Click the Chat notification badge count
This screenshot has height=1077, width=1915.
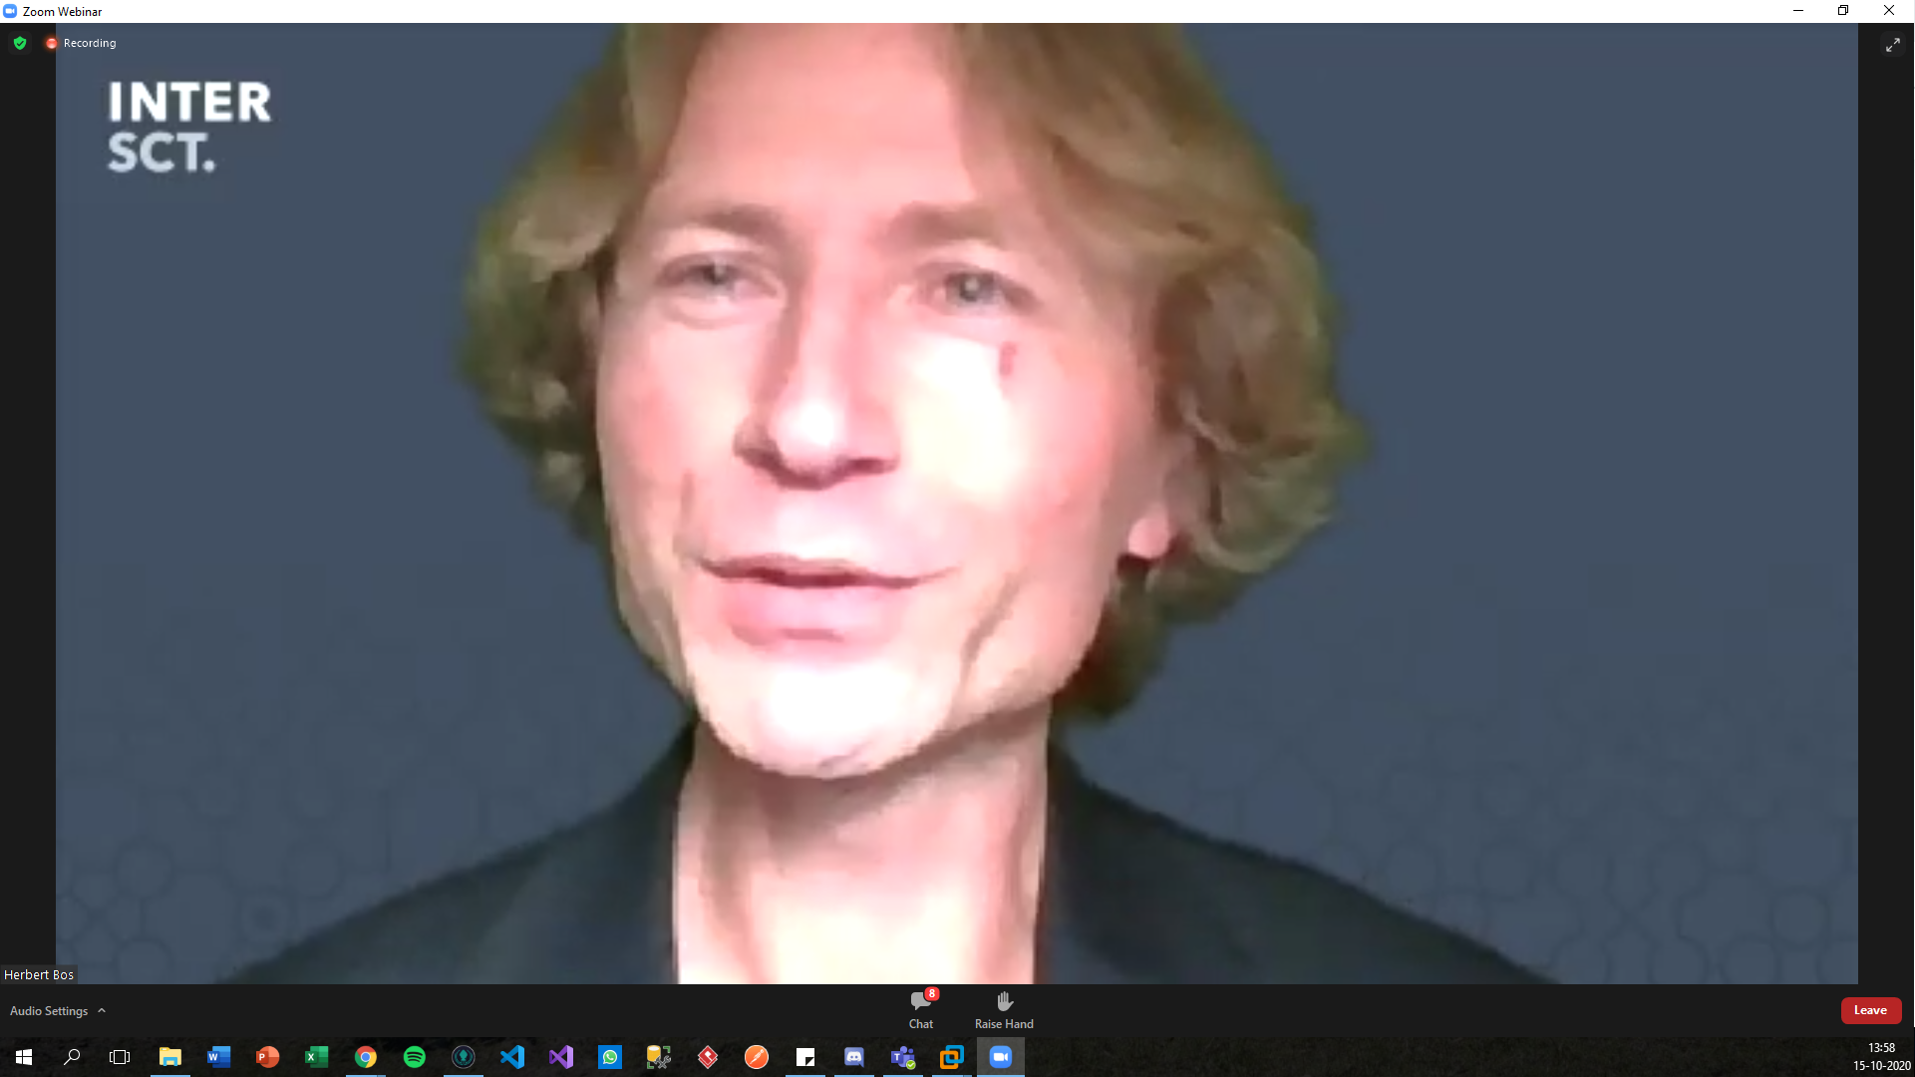point(931,994)
